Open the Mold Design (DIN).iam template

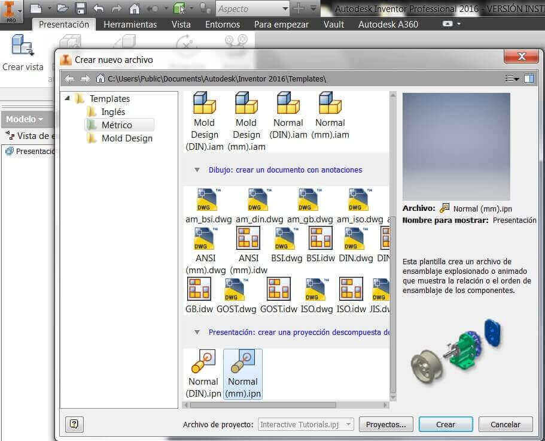(x=205, y=121)
